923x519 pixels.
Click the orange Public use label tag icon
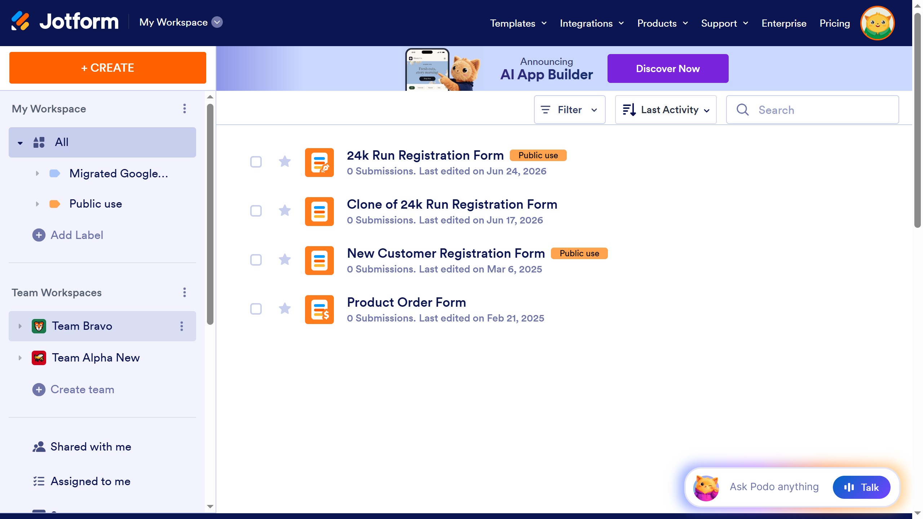(x=55, y=204)
